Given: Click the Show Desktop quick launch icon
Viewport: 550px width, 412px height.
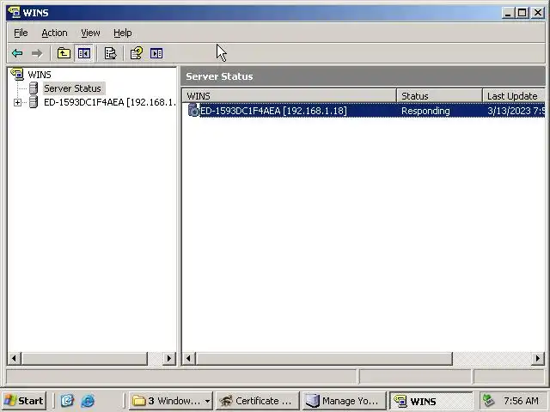Looking at the screenshot, I should click(67, 401).
